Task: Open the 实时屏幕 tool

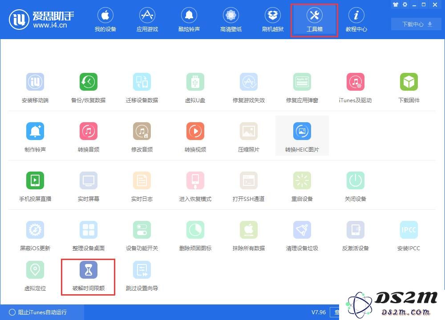Action: [88, 187]
